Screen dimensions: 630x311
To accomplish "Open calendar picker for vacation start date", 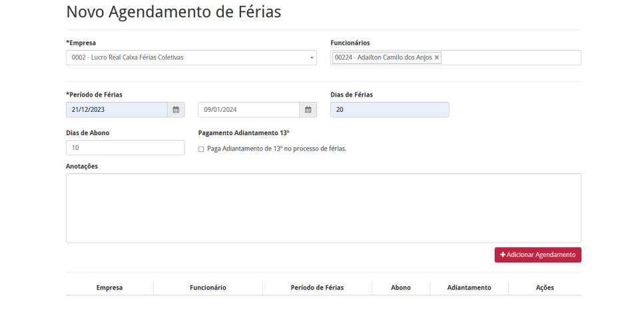I will coord(176,110).
